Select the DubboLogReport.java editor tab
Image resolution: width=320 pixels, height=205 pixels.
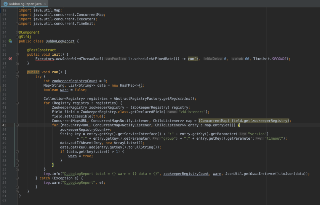(x=24, y=4)
